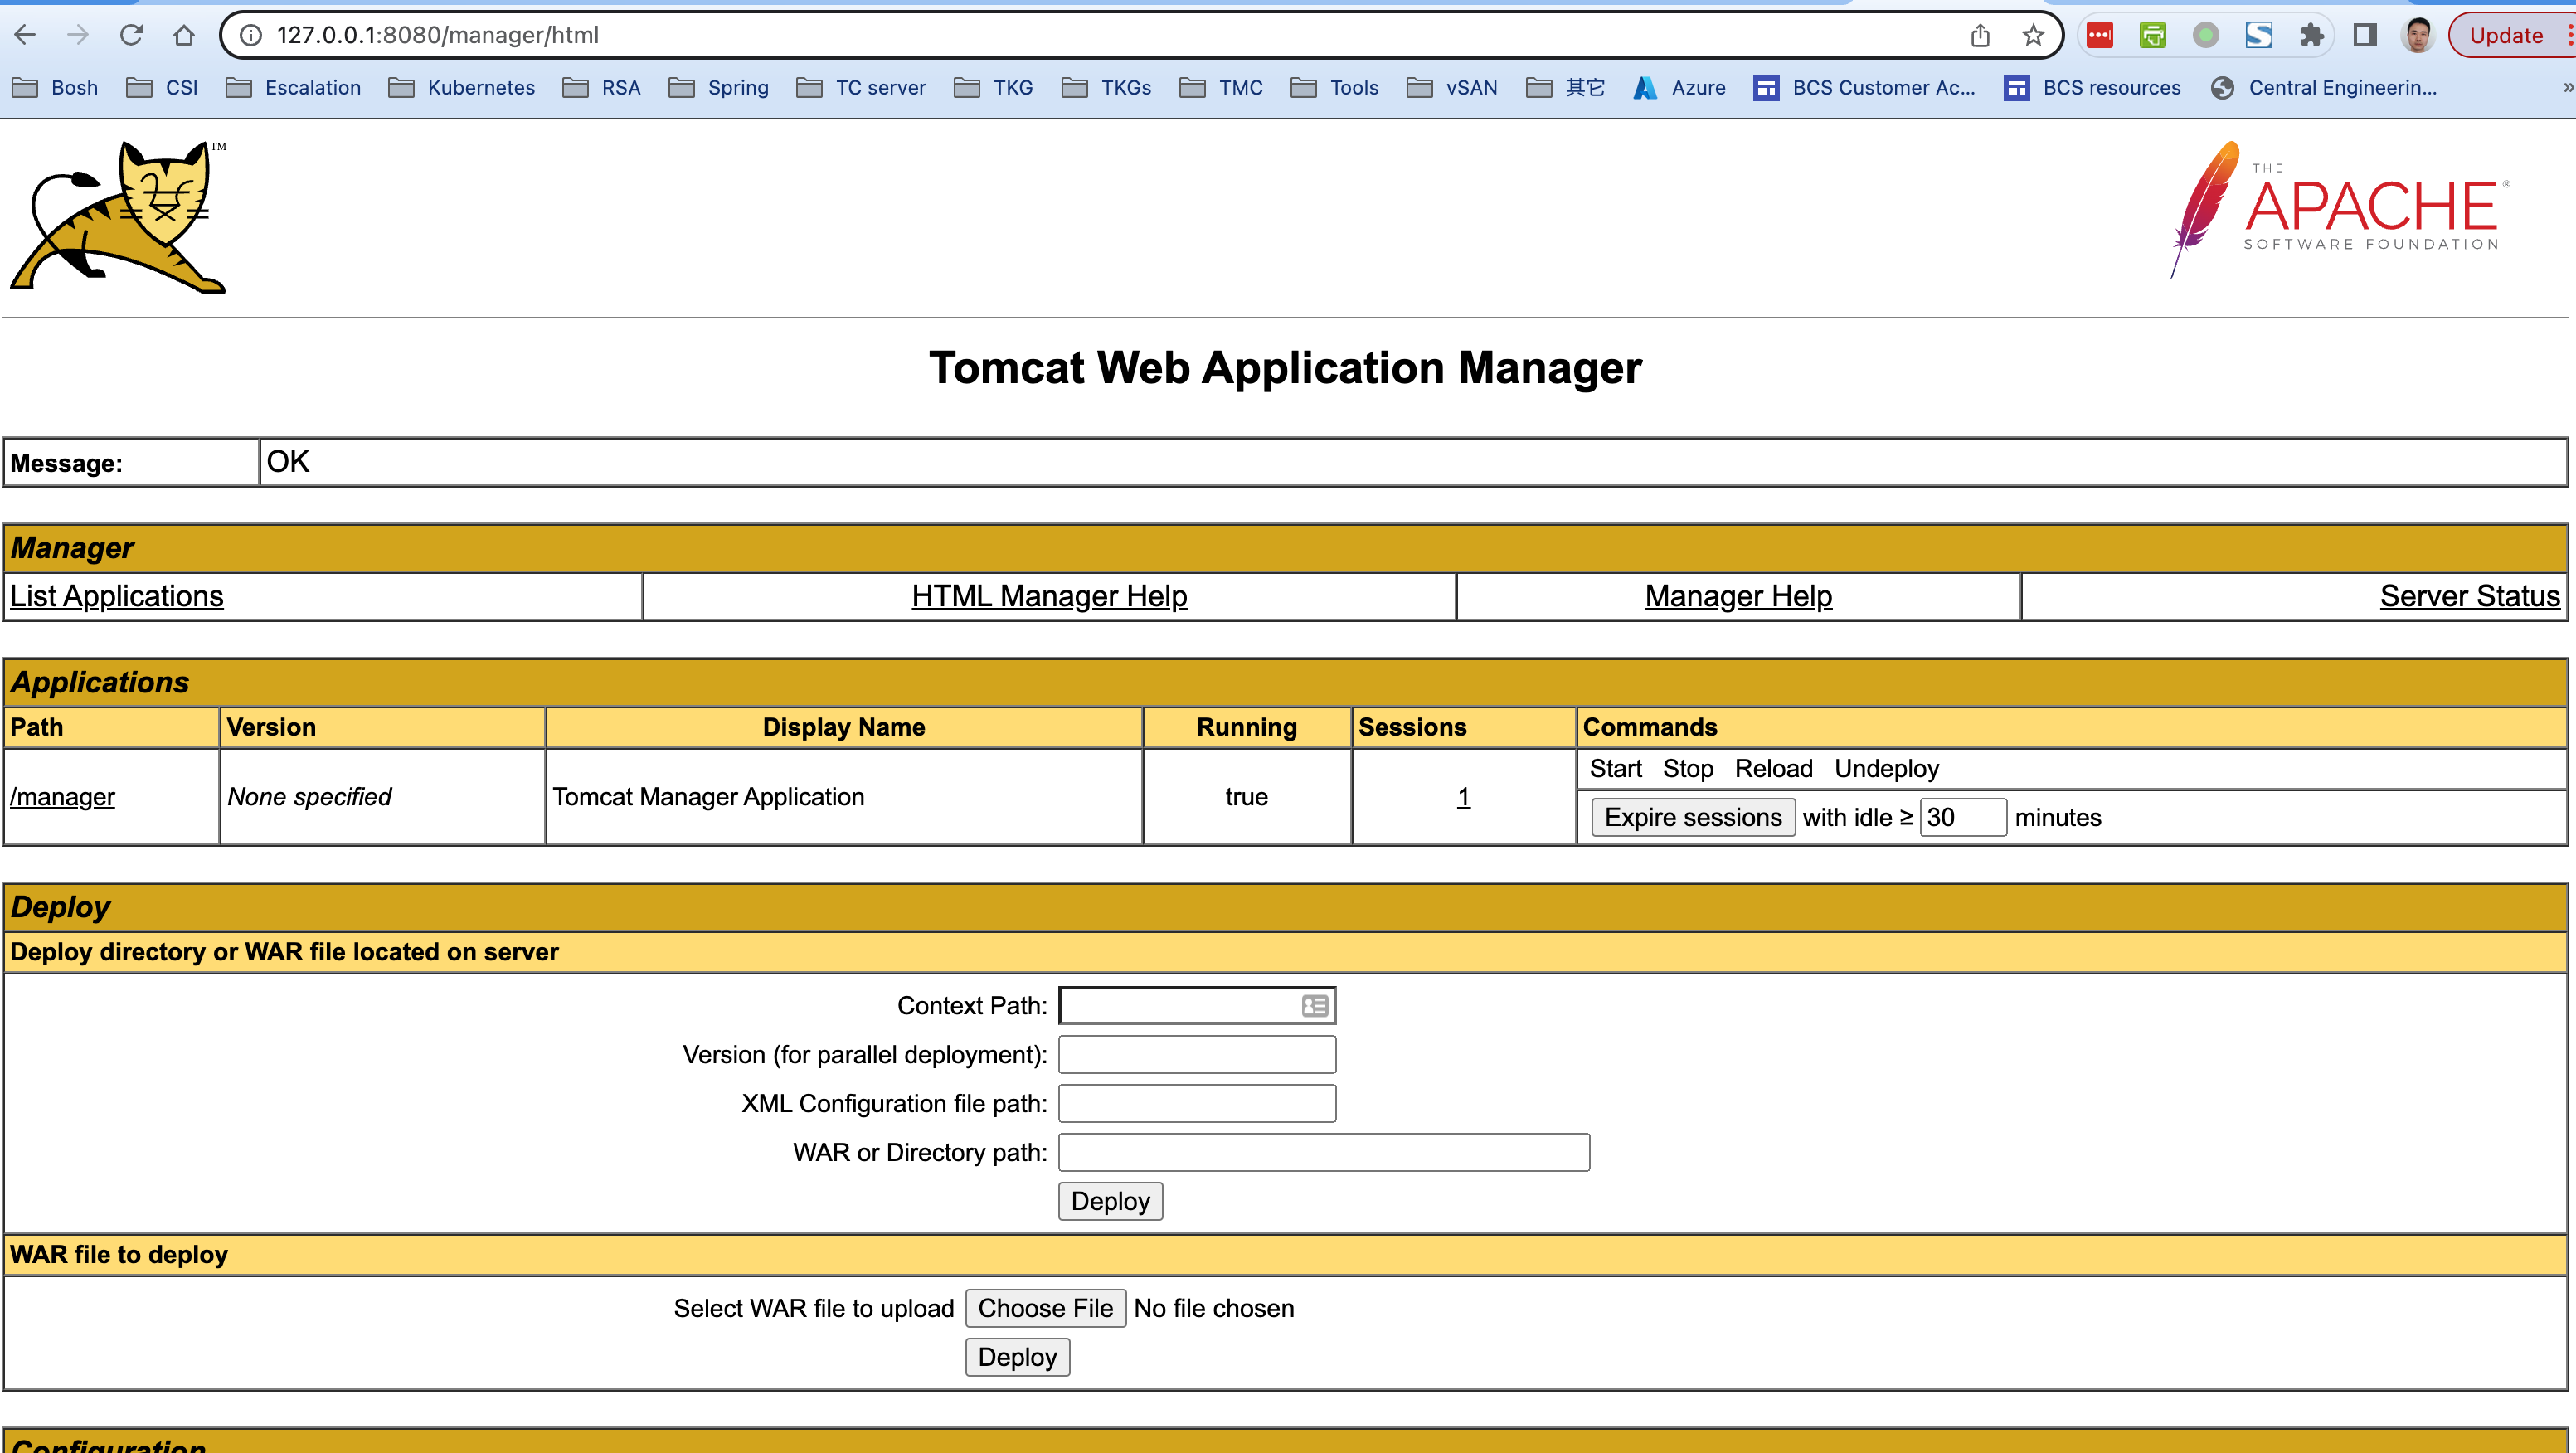Viewport: 2576px width, 1453px height.
Task: Open the browser home page icon
Action: 184,35
